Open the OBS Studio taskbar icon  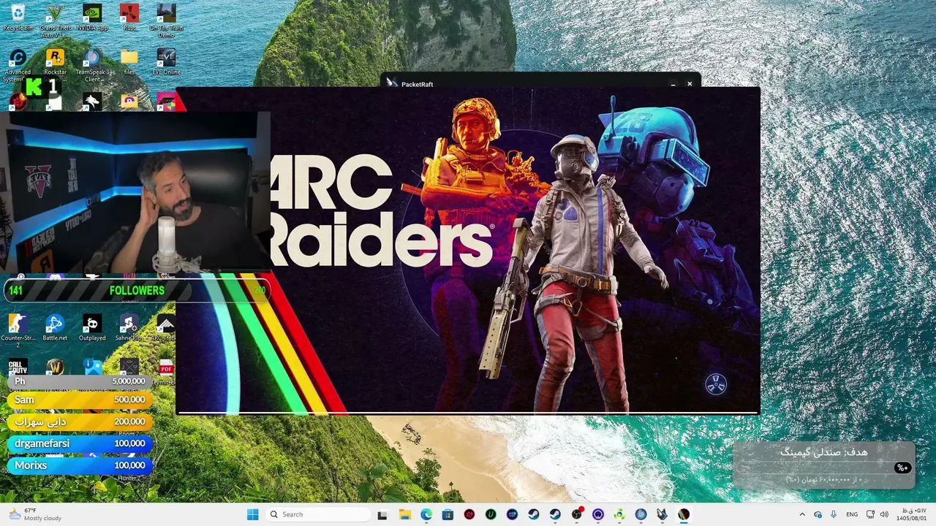coord(576,514)
